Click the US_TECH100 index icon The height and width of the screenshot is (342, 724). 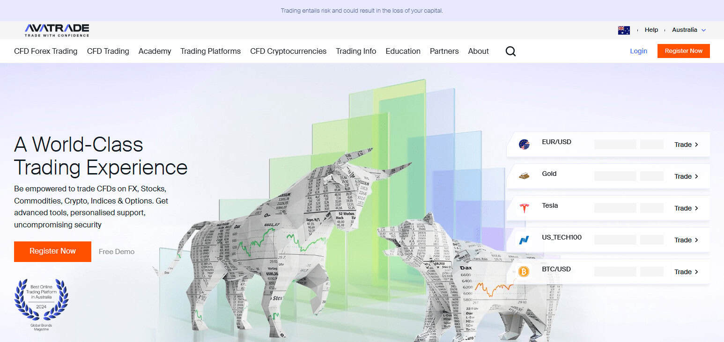pos(524,240)
